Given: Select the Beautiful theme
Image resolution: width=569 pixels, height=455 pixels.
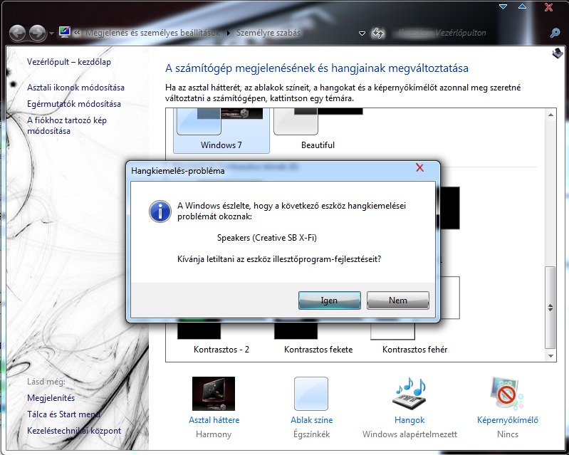Looking at the screenshot, I should [318, 131].
